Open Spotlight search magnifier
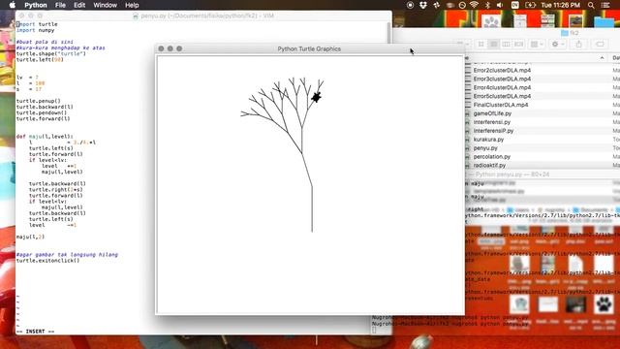 [x=591, y=5]
